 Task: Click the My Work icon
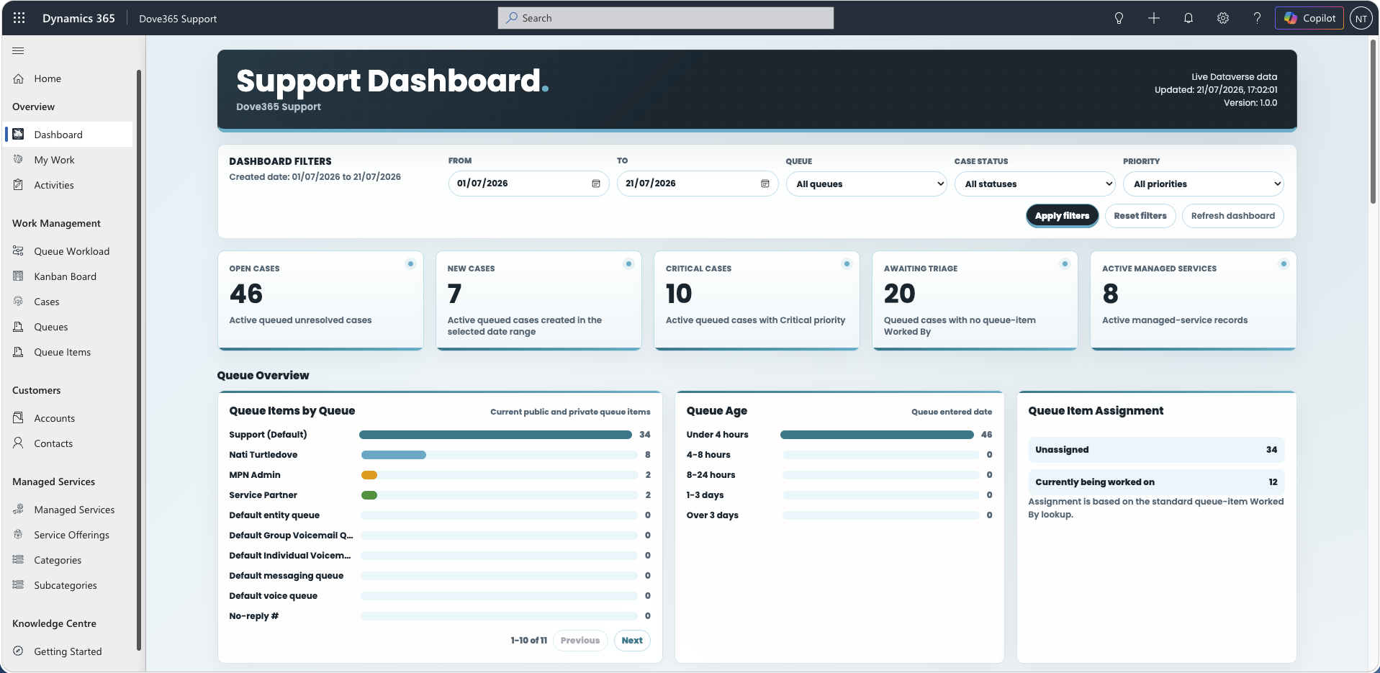(19, 159)
